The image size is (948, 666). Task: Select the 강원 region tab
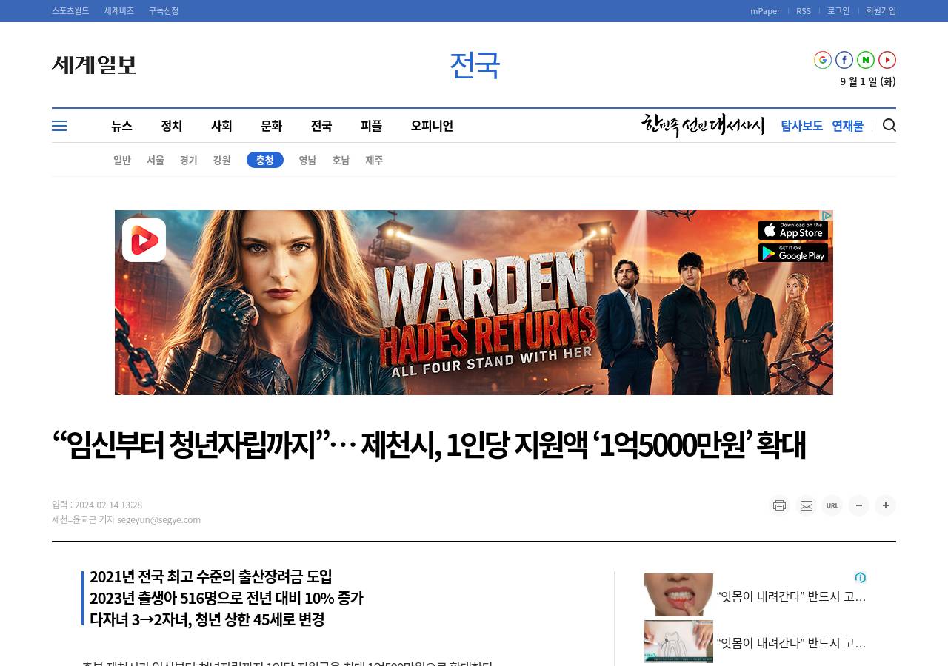pos(222,160)
